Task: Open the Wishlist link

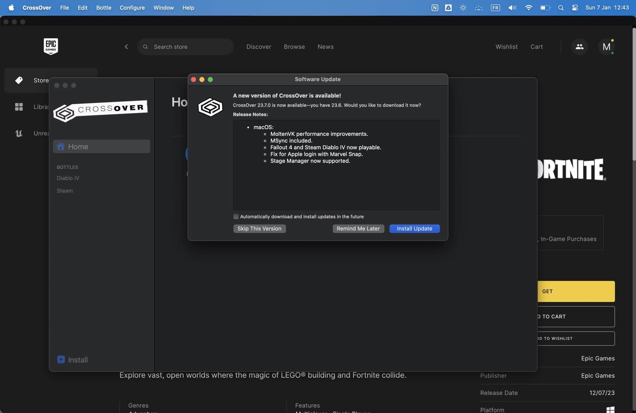Action: [506, 47]
